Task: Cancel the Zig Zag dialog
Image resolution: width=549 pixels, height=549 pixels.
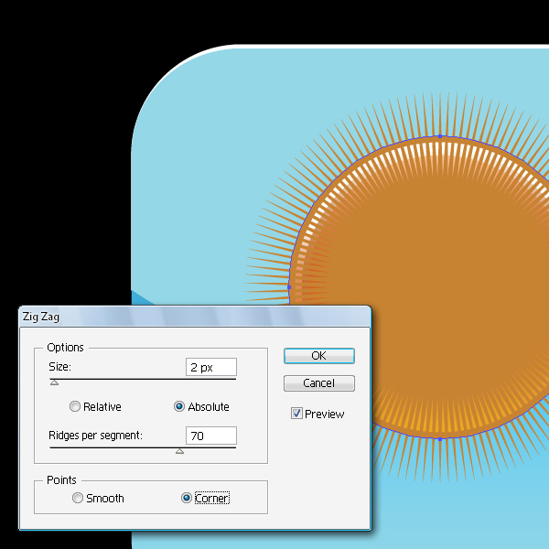Action: (x=319, y=383)
